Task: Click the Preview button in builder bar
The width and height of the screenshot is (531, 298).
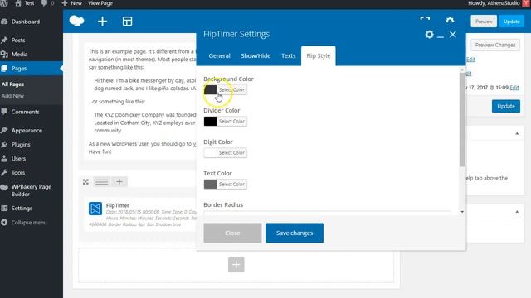Action: coord(484,22)
